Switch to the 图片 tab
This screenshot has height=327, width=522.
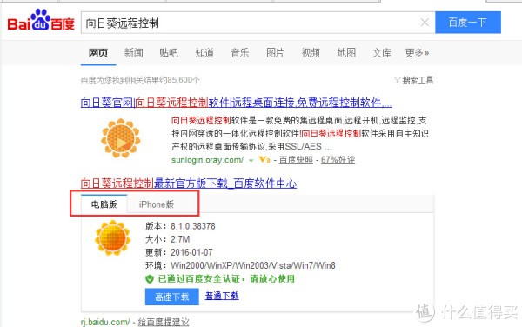pyautogui.click(x=275, y=53)
